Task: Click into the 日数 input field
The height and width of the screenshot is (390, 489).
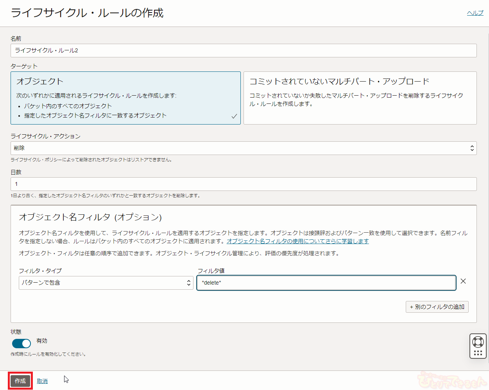Action: point(243,184)
